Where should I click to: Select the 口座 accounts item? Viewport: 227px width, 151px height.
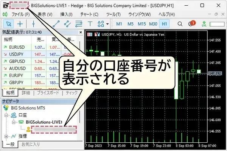(23, 115)
